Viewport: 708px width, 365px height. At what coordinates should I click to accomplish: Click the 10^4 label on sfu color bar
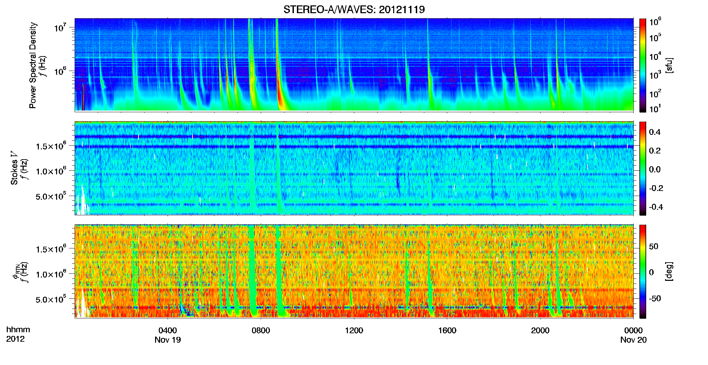point(655,56)
